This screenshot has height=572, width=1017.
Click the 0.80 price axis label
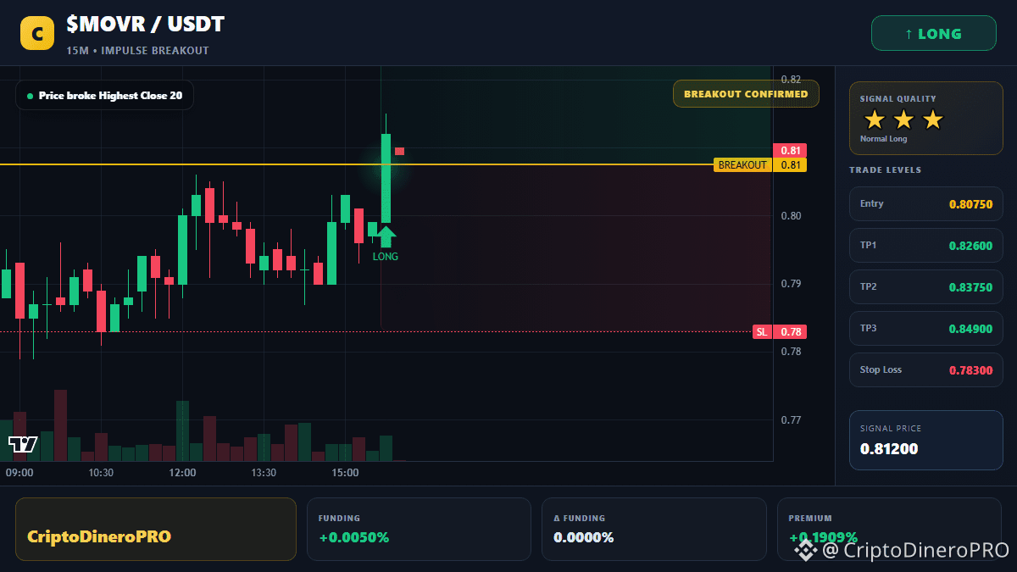click(791, 216)
